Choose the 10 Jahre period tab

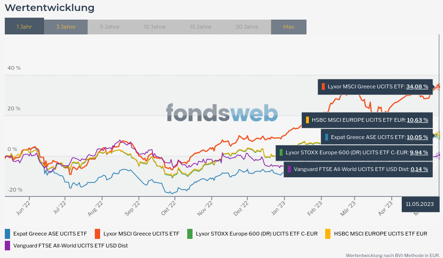pyautogui.click(x=155, y=27)
